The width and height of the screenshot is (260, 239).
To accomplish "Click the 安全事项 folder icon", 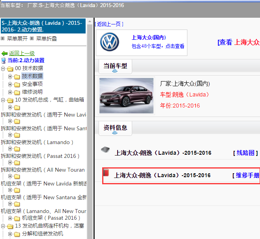I will [x=17, y=85].
